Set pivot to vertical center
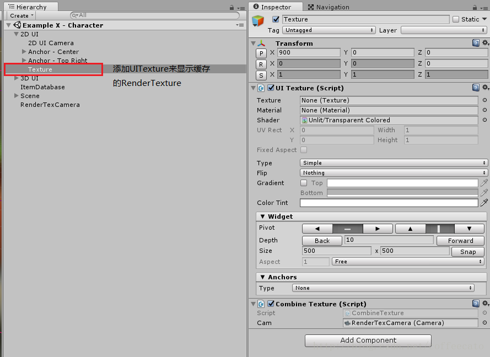This screenshot has width=490, height=357. tap(440, 229)
